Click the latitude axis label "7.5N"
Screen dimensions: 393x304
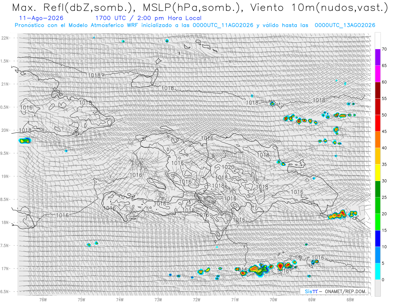[x=5, y=245]
